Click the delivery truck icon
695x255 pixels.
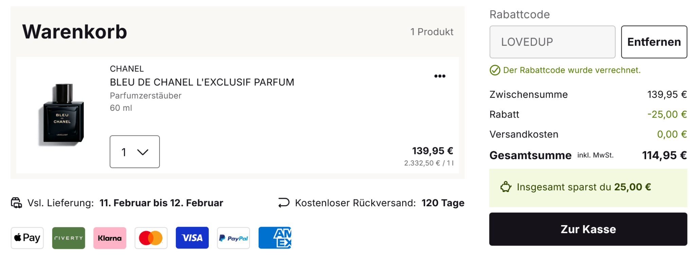(16, 203)
